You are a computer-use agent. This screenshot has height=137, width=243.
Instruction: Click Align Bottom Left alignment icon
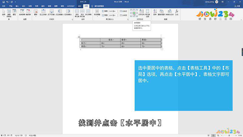131,16
